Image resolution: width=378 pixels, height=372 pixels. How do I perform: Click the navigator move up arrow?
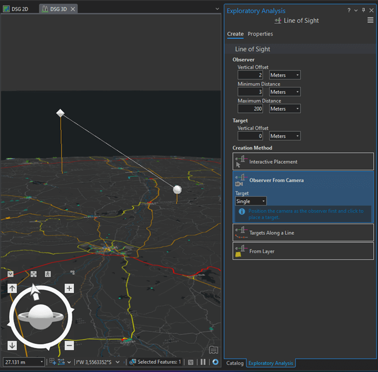(x=12, y=288)
